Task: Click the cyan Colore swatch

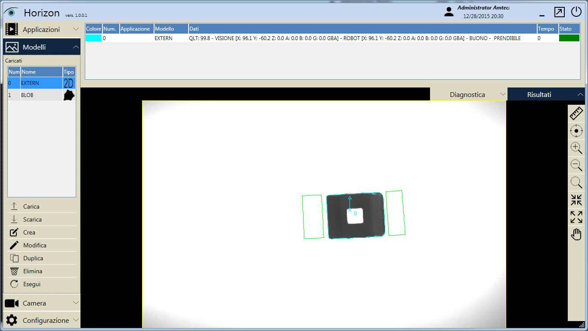Action: point(93,38)
